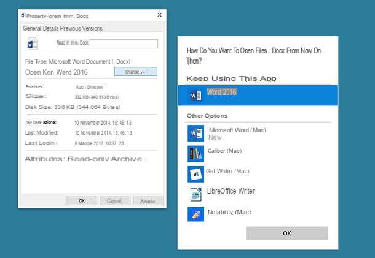Screen dimensions: 375x258
Task: Select Notability (Mac) label
Action: pos(229,212)
